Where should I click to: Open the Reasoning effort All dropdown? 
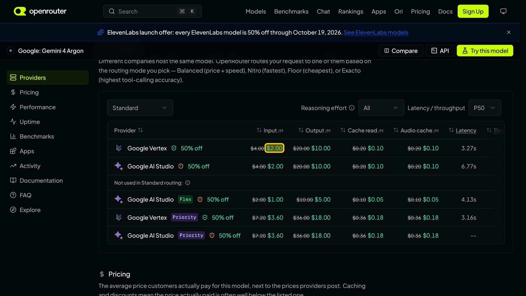click(381, 108)
